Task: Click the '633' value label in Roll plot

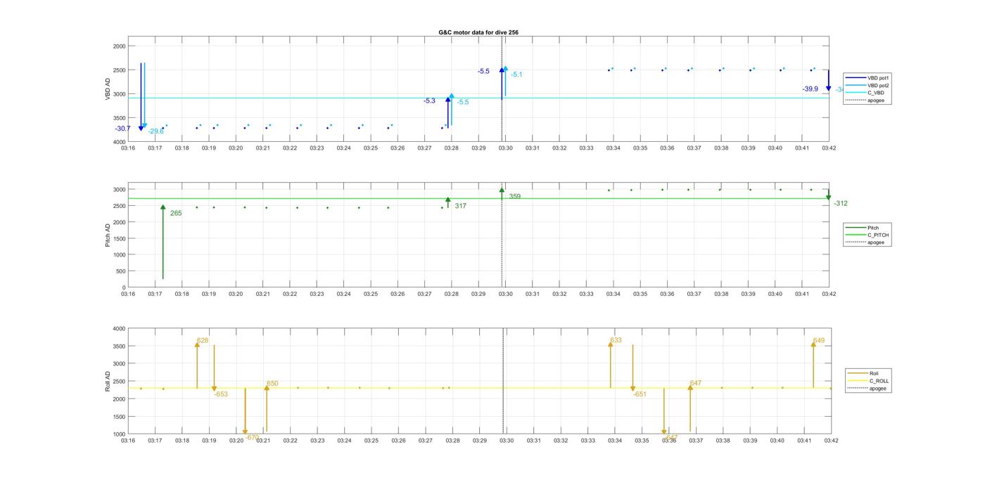Action: click(x=616, y=340)
